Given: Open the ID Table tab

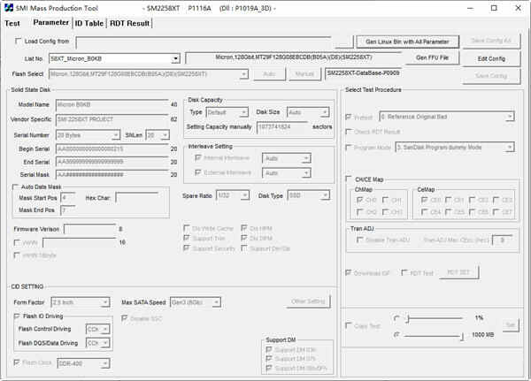Looking at the screenshot, I should [88, 23].
